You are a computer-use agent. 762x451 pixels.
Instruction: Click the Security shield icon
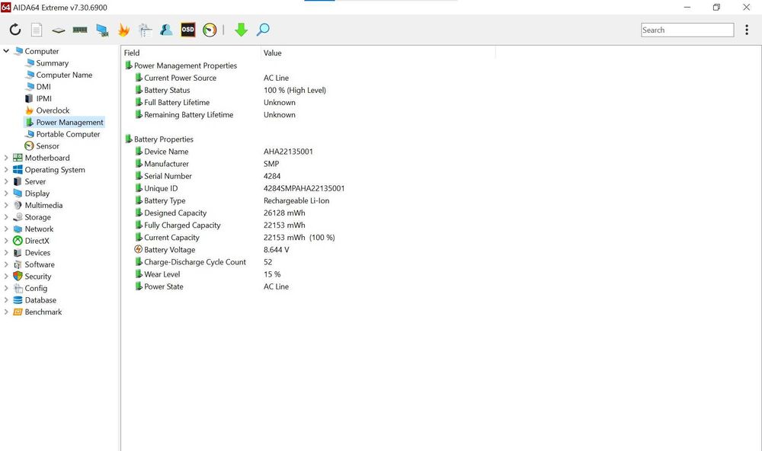tap(18, 276)
